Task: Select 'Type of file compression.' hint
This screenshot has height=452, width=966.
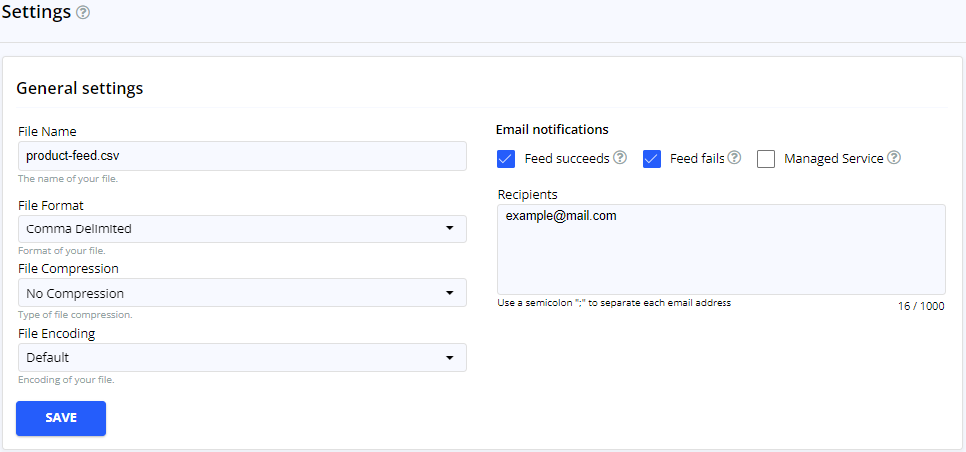Action: pyautogui.click(x=75, y=315)
